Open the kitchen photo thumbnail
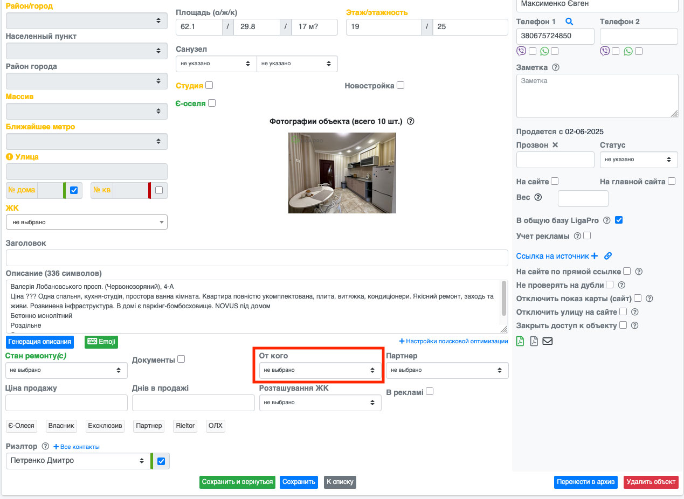The height and width of the screenshot is (499, 684). click(x=342, y=173)
